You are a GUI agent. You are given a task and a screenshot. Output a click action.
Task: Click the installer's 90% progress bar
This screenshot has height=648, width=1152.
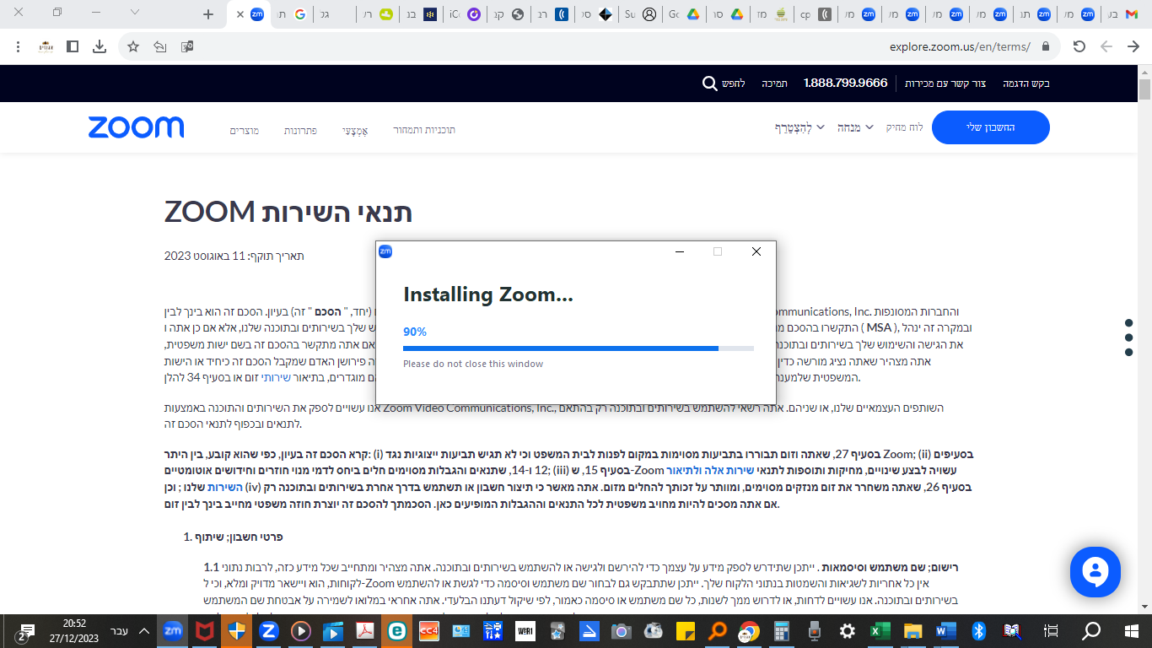pos(579,348)
